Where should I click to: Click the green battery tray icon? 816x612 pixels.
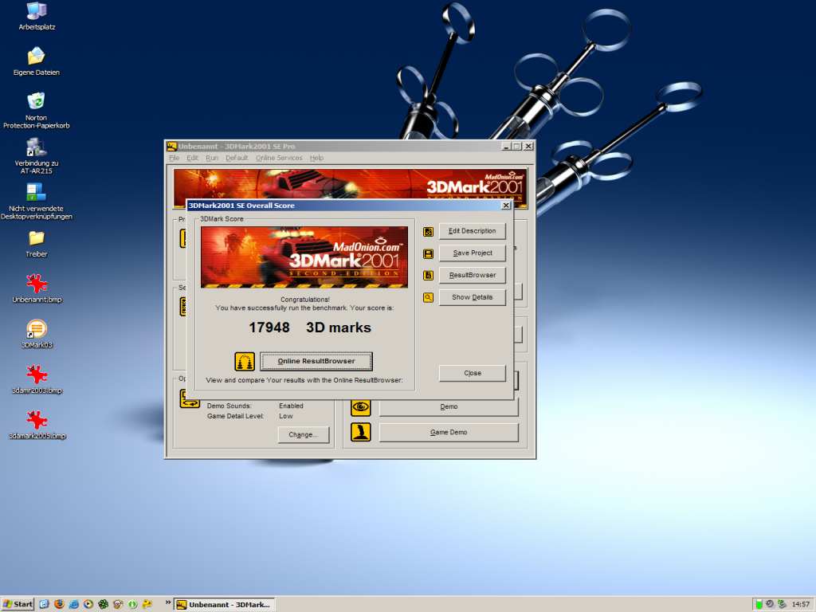coord(759,604)
